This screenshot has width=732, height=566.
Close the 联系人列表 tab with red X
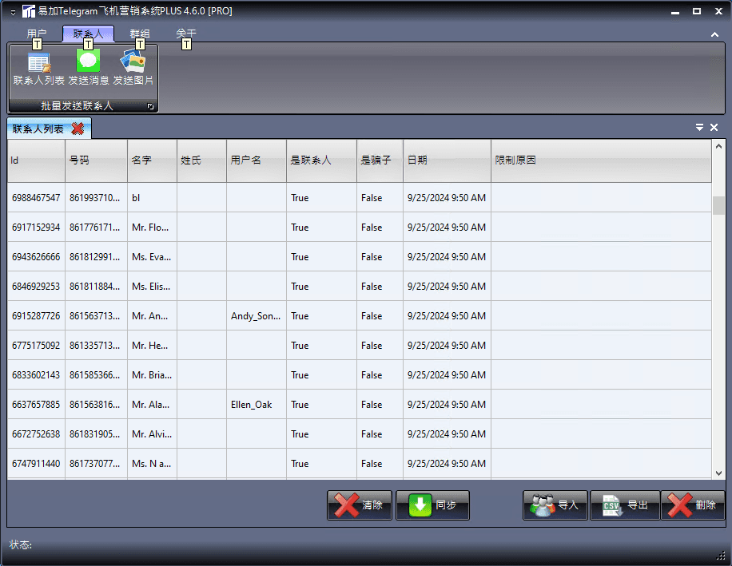click(78, 129)
